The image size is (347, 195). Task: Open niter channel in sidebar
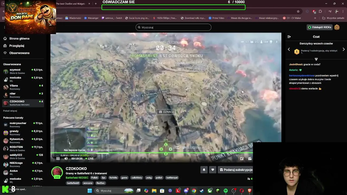point(23,95)
